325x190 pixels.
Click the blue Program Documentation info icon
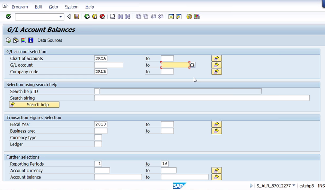(31, 40)
